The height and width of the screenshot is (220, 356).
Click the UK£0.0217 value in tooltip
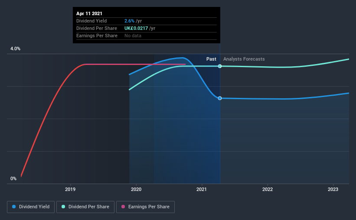point(136,28)
